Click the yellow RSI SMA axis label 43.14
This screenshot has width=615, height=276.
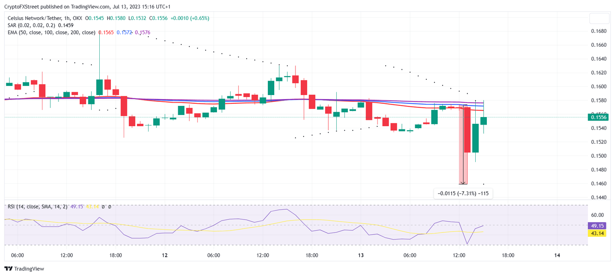coord(597,233)
